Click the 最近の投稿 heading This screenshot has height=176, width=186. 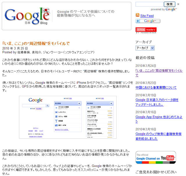point(145,58)
